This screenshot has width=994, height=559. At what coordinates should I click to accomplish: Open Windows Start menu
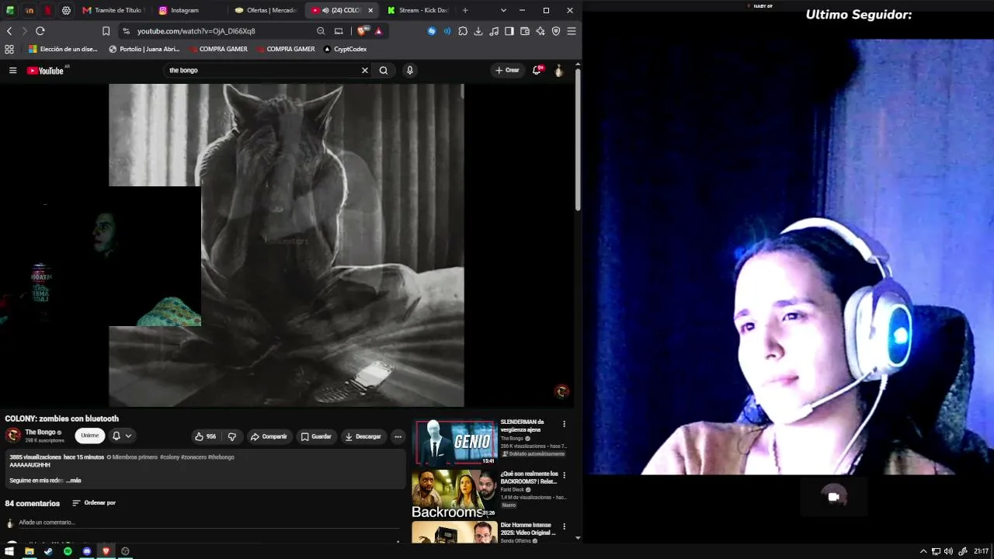tap(9, 551)
